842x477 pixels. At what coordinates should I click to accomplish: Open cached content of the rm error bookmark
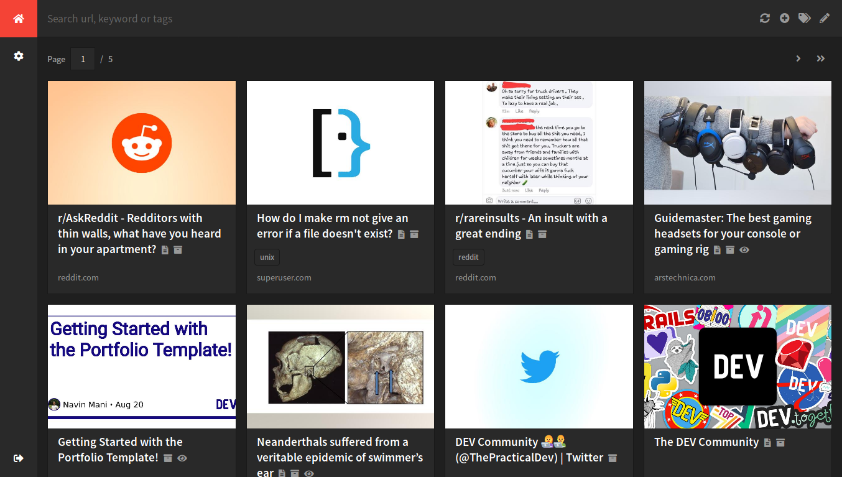pyautogui.click(x=401, y=234)
